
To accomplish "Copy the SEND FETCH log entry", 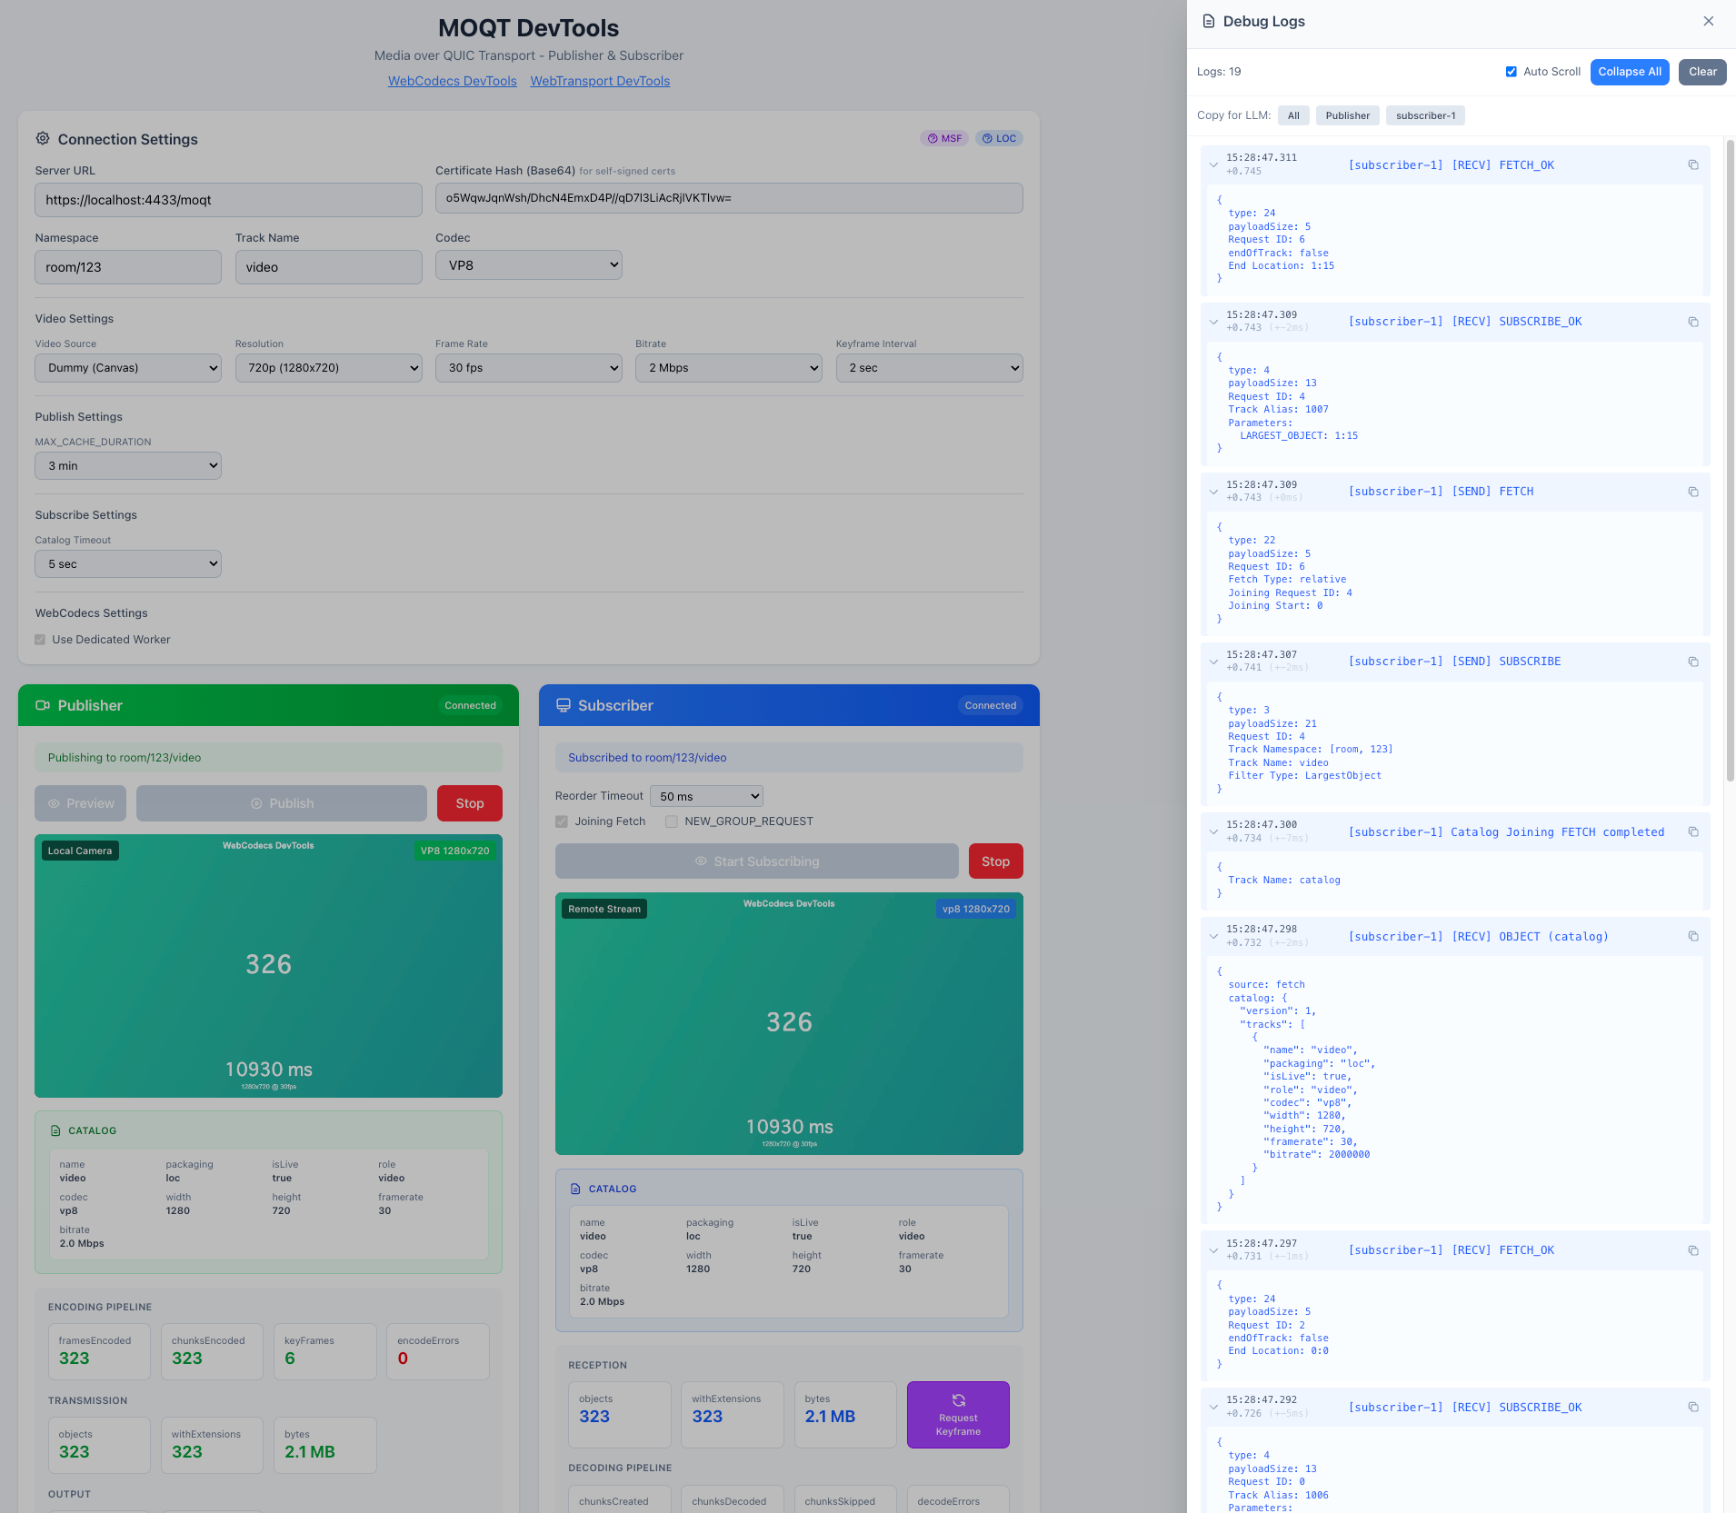I will pyautogui.click(x=1693, y=492).
